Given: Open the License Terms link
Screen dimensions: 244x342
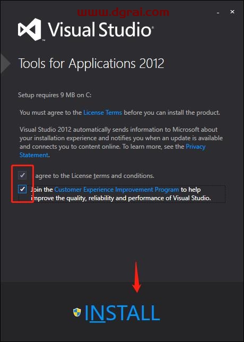Looking at the screenshot, I should coord(102,113).
